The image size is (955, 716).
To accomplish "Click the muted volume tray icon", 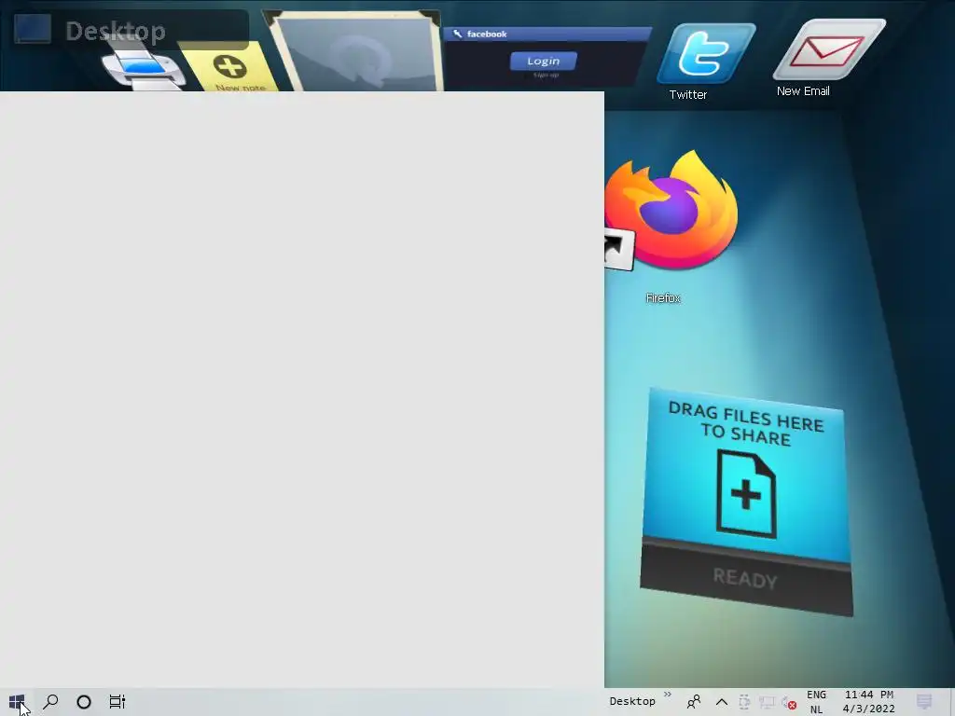I will 789,703.
